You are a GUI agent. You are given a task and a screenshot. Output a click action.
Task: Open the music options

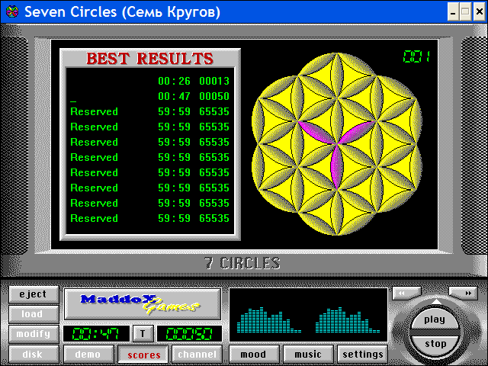click(308, 355)
